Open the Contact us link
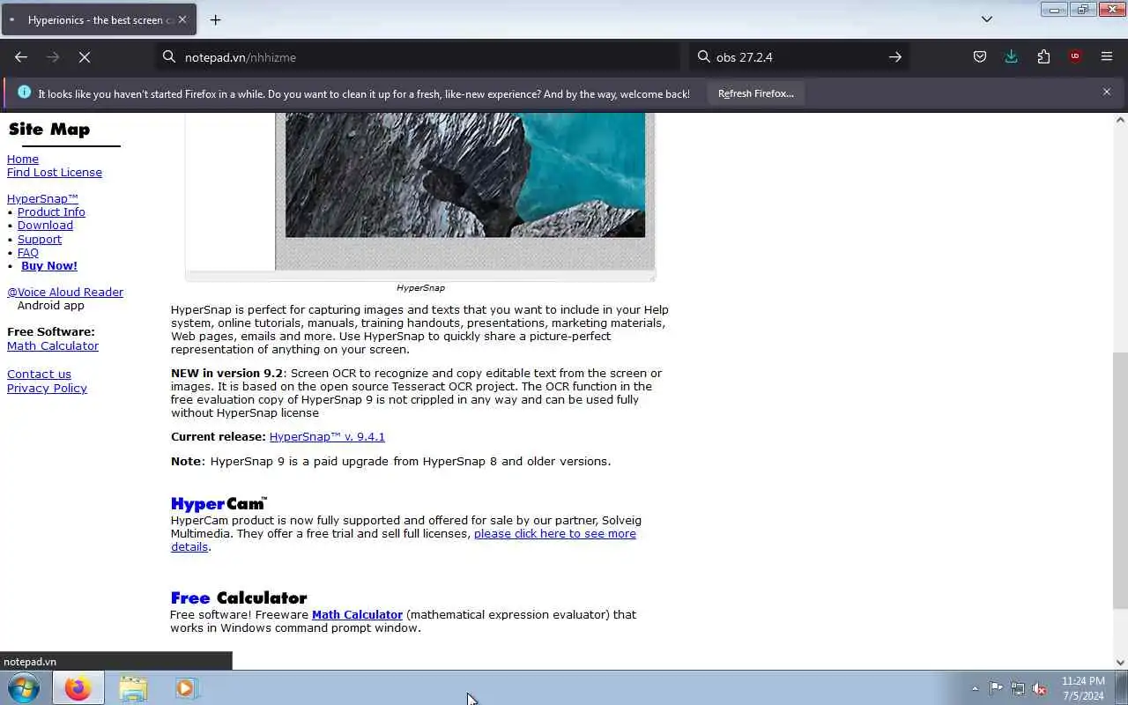Screen dimensions: 1128x705 point(39,375)
